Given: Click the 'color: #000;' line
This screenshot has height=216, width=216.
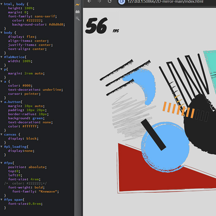Looking at the screenshot, I should click(20, 86).
